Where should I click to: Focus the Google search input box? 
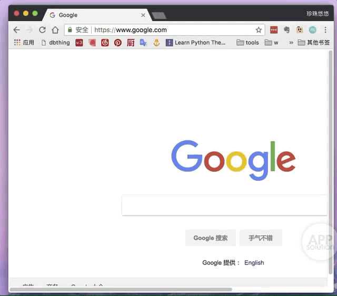[224, 205]
